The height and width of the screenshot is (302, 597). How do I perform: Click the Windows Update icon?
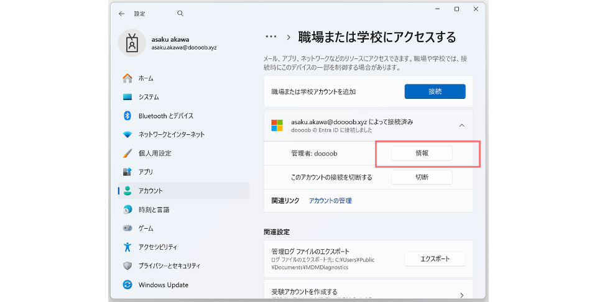tap(127, 285)
